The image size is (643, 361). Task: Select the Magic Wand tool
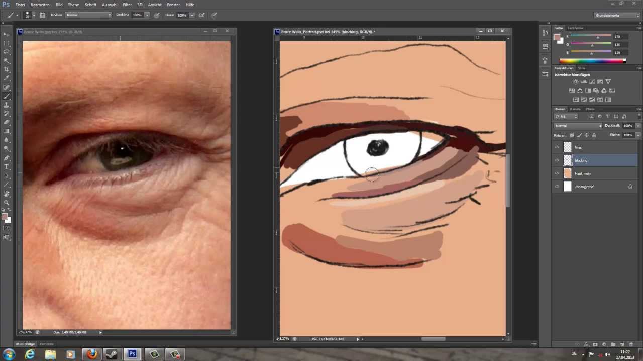(7, 61)
